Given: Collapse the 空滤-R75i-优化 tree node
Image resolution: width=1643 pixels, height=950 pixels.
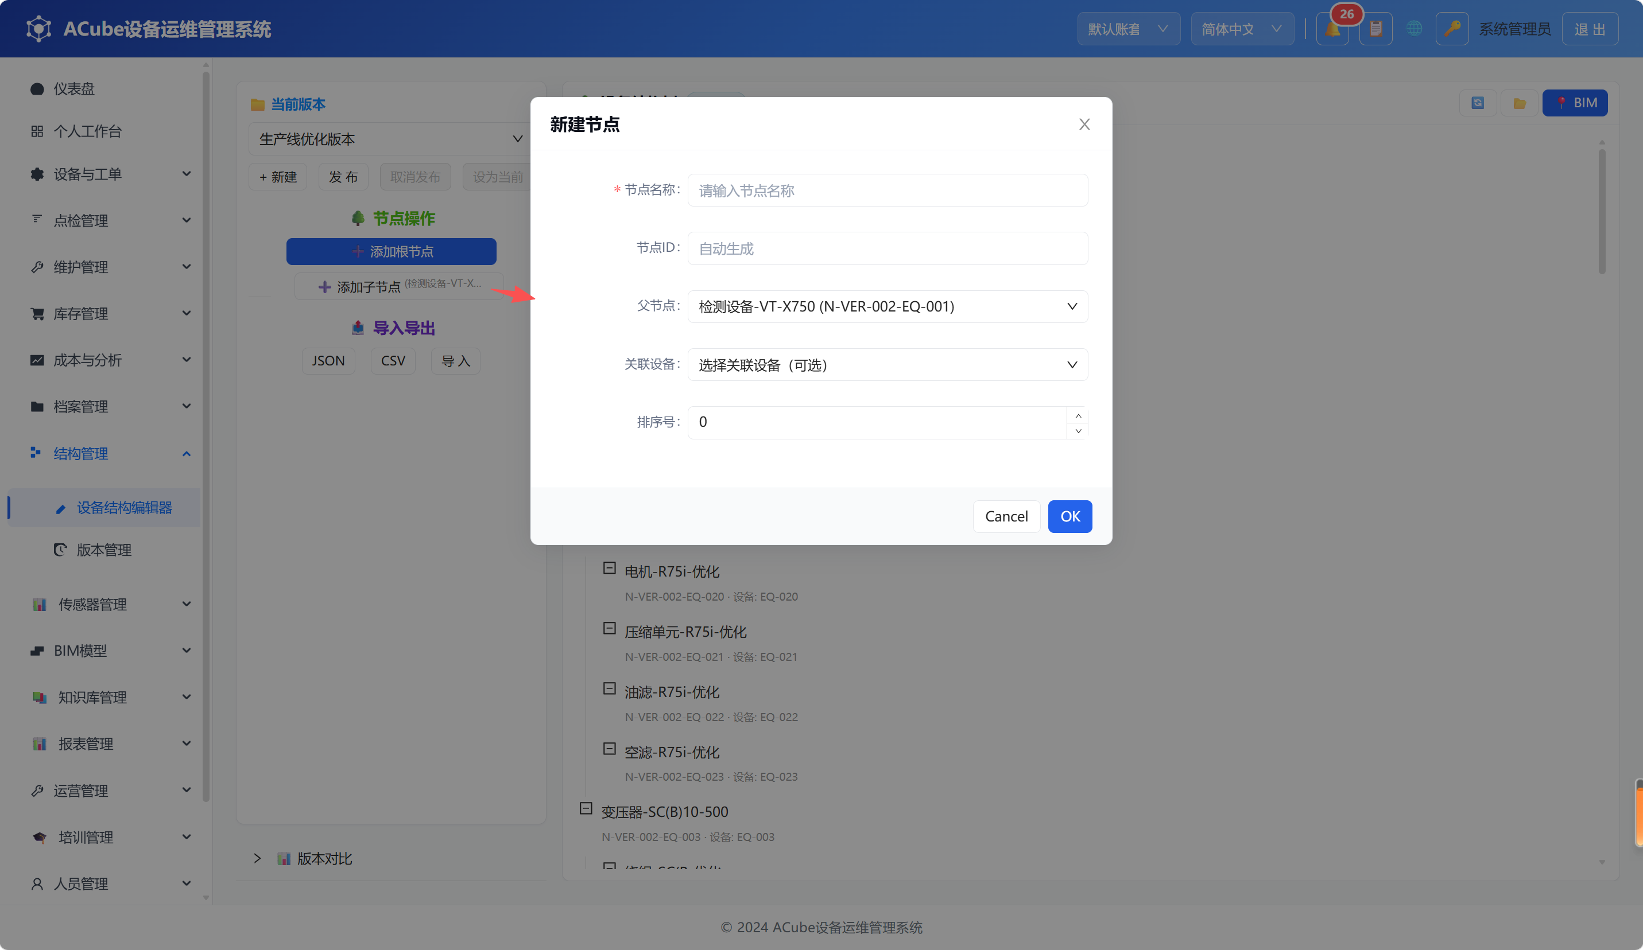Looking at the screenshot, I should coord(609,749).
